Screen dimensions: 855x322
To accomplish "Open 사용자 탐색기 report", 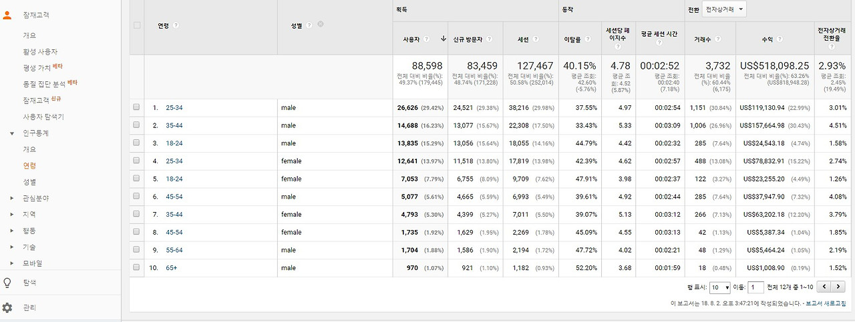I will click(x=43, y=117).
